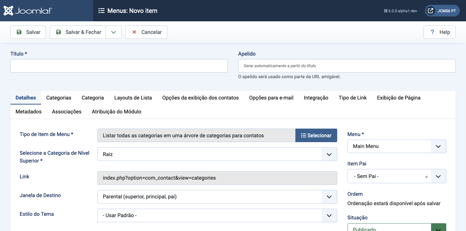
Task: Open the Exibição de Página tab
Action: tap(399, 98)
